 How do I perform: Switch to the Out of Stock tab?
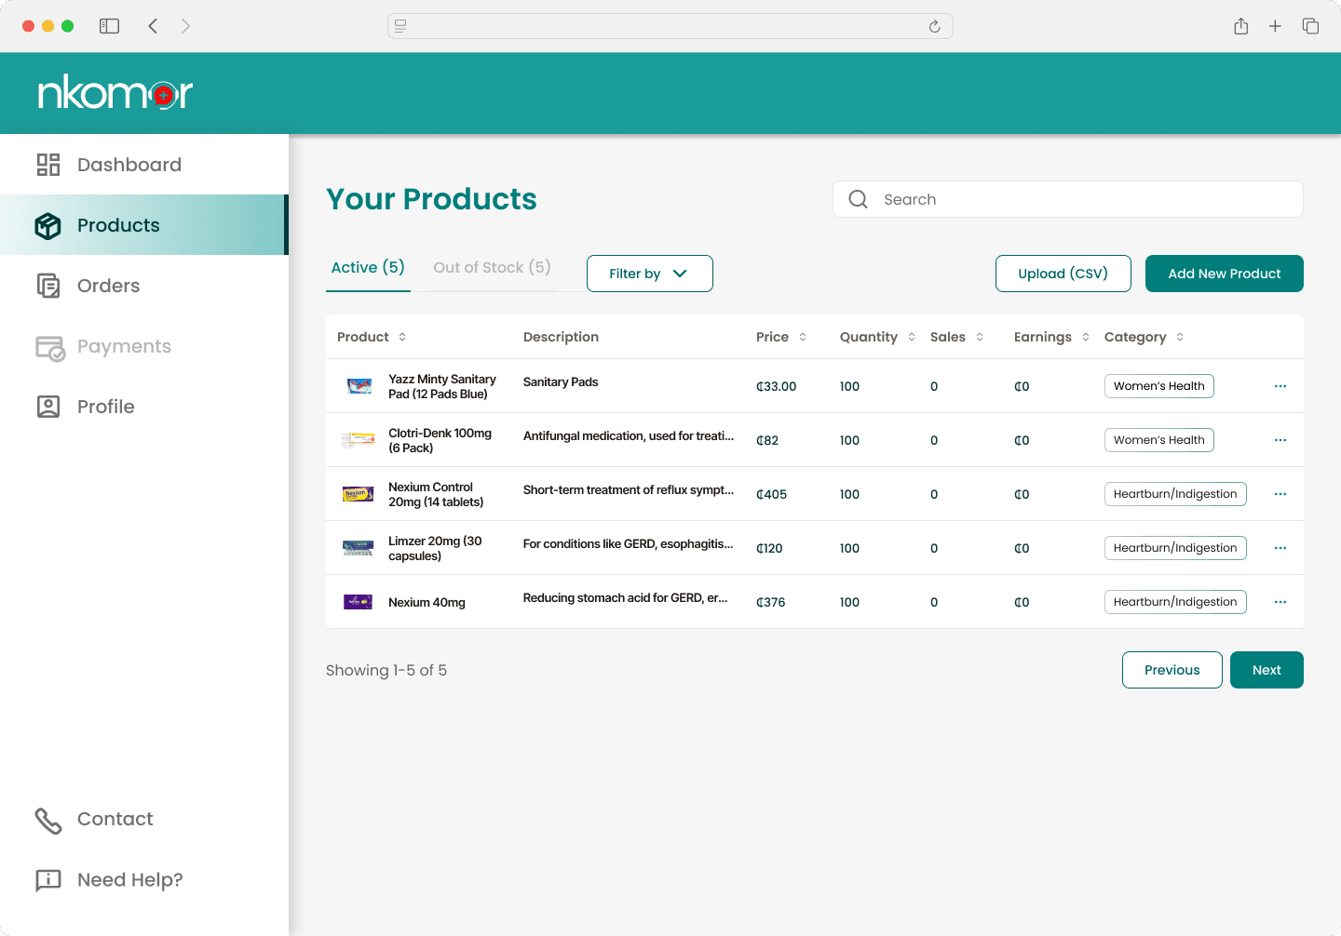492,268
